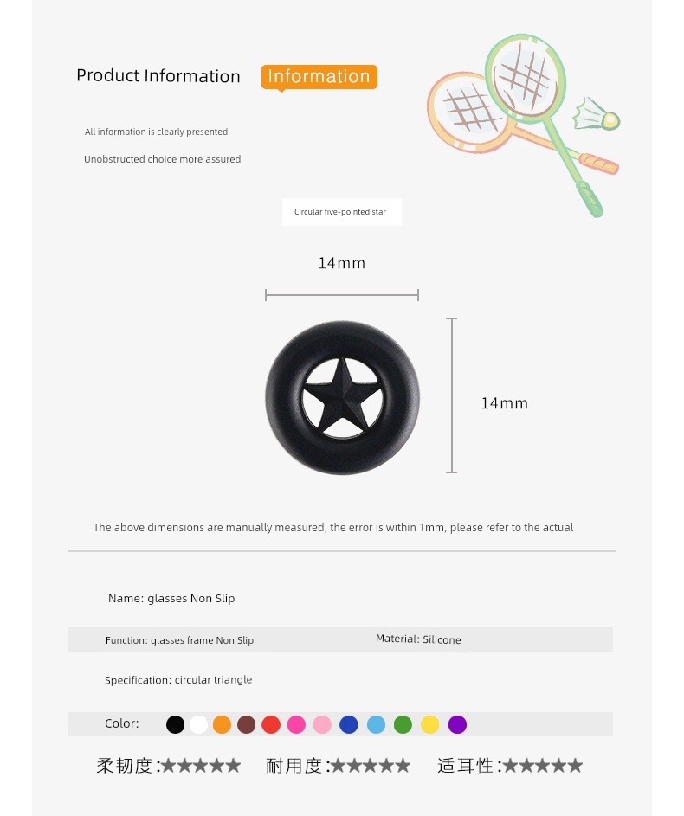
Task: Select the white color swatch
Action: pos(198,724)
